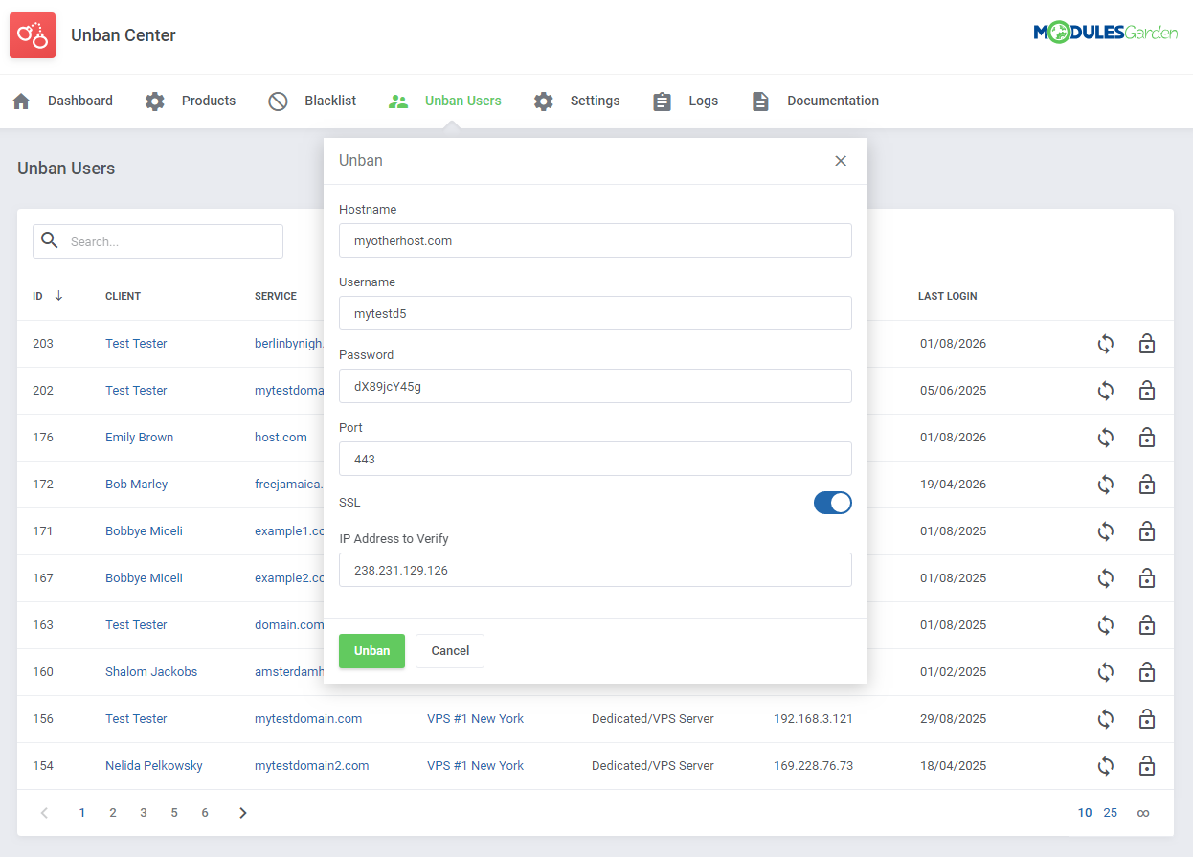Image resolution: width=1193 pixels, height=857 pixels.
Task: Open the ModulesGarden logo
Action: click(x=1106, y=32)
